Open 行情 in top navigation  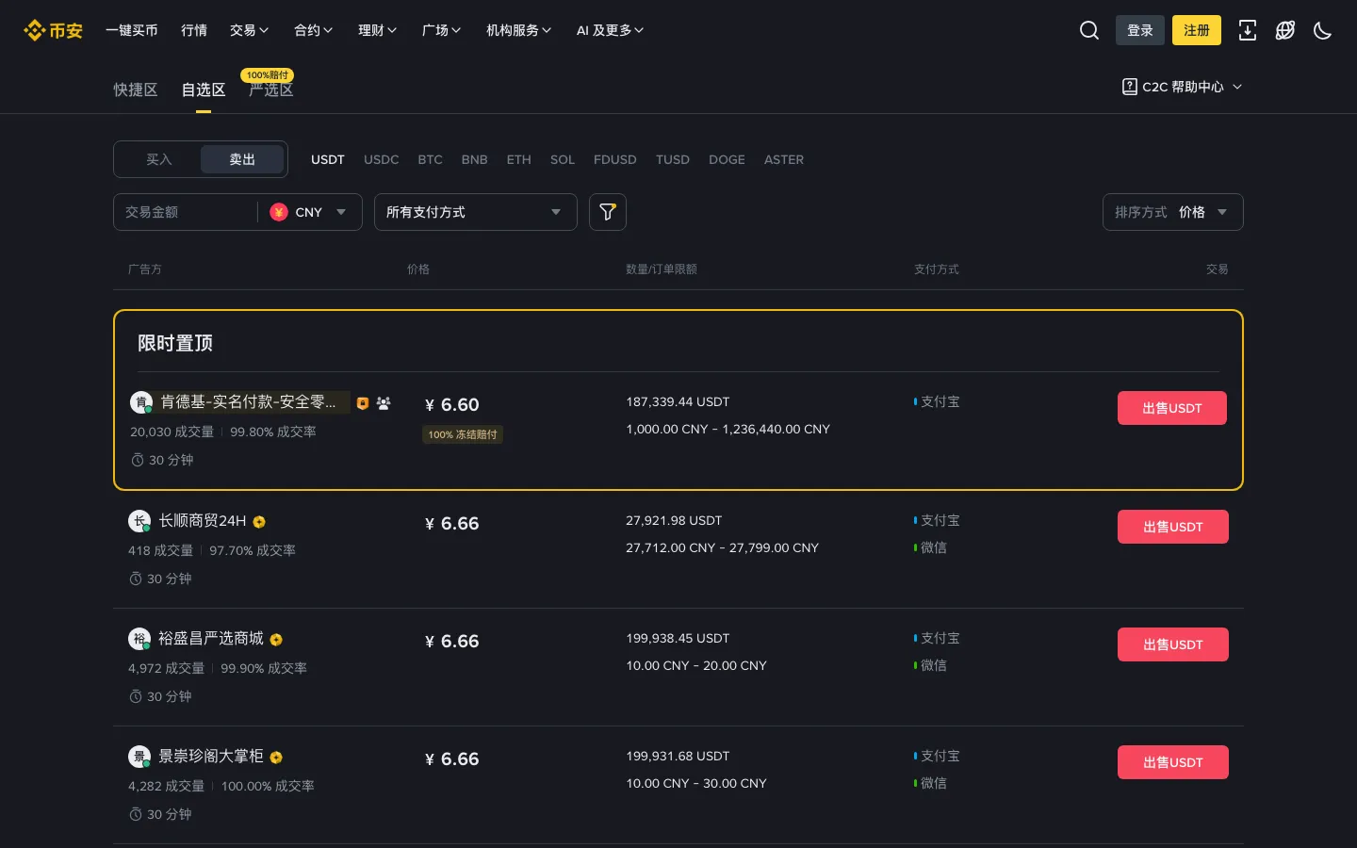[x=194, y=30]
